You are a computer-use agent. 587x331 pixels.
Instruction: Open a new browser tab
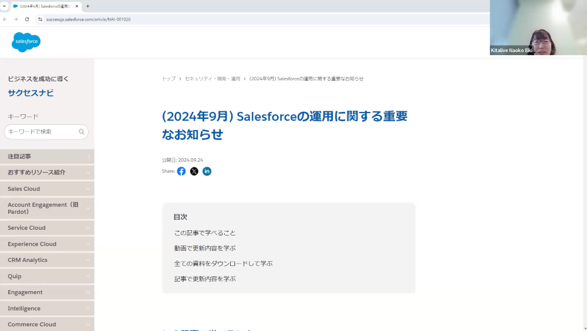[x=87, y=6]
